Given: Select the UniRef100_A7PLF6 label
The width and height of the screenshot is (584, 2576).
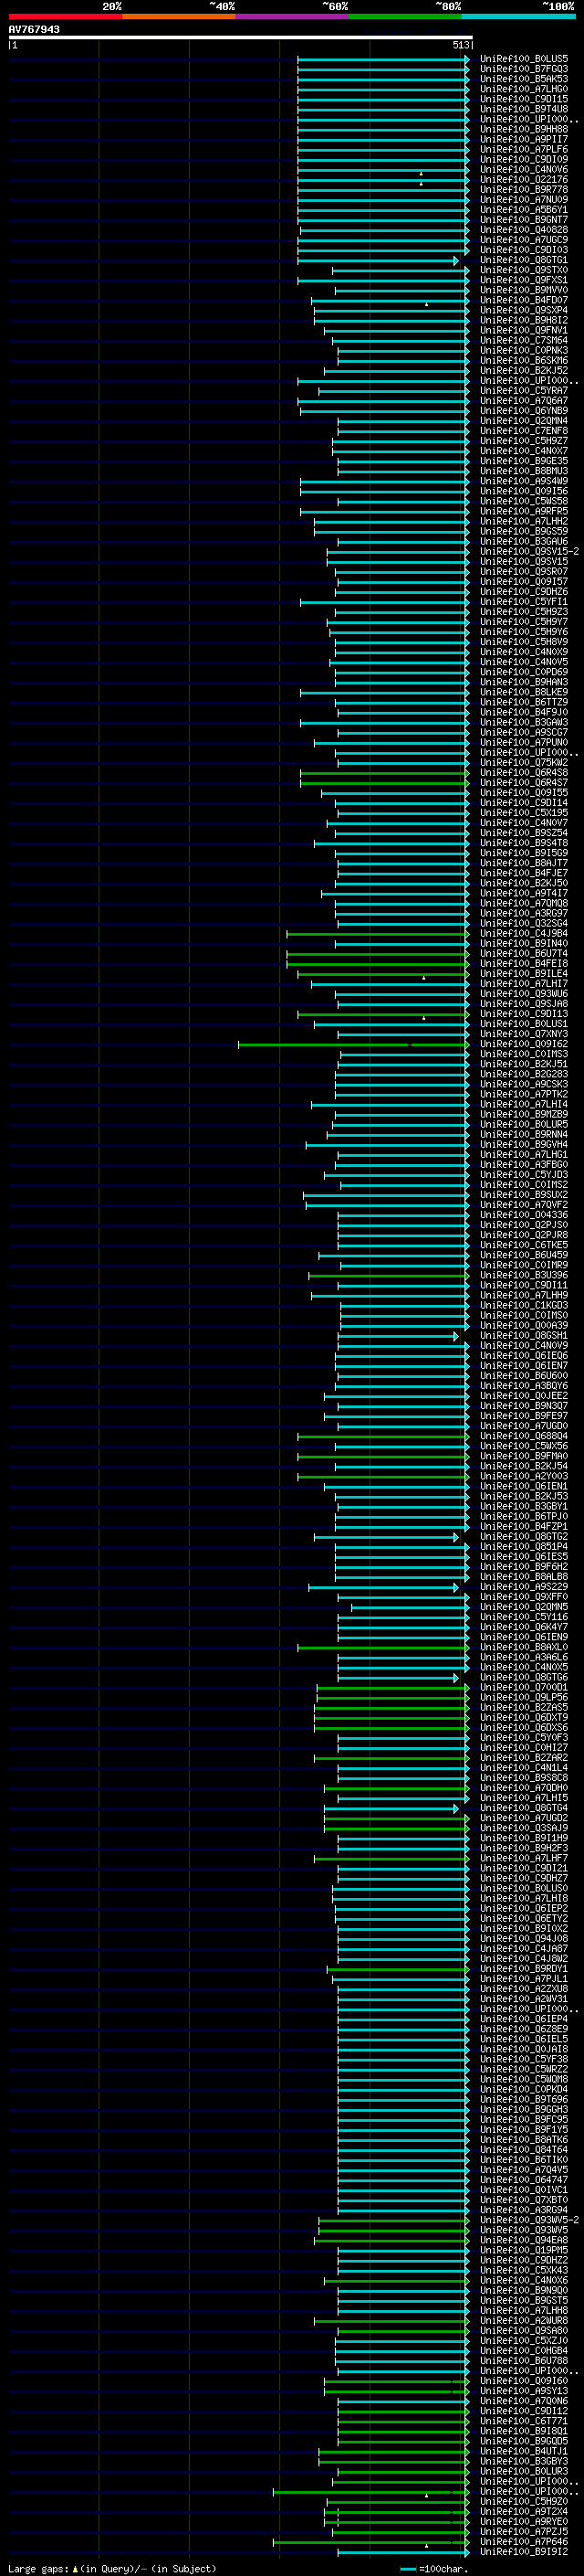Looking at the screenshot, I should pyautogui.click(x=524, y=149).
